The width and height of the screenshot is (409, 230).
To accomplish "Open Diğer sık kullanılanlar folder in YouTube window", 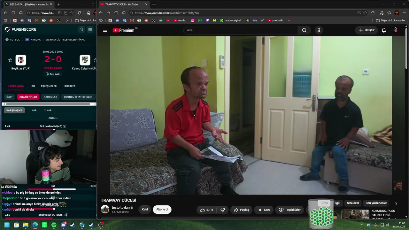I will click(390, 20).
